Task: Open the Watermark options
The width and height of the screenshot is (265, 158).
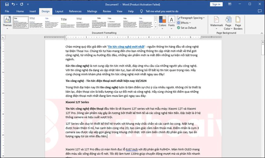Action: click(216, 23)
